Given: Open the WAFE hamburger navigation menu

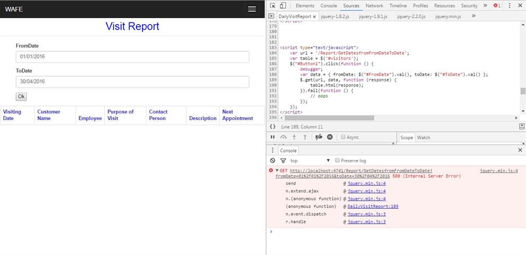Looking at the screenshot, I should (x=252, y=9).
